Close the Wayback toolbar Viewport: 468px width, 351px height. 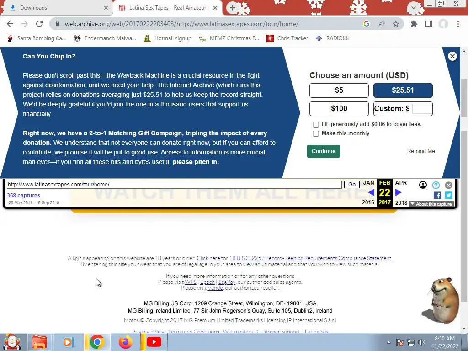click(x=448, y=186)
